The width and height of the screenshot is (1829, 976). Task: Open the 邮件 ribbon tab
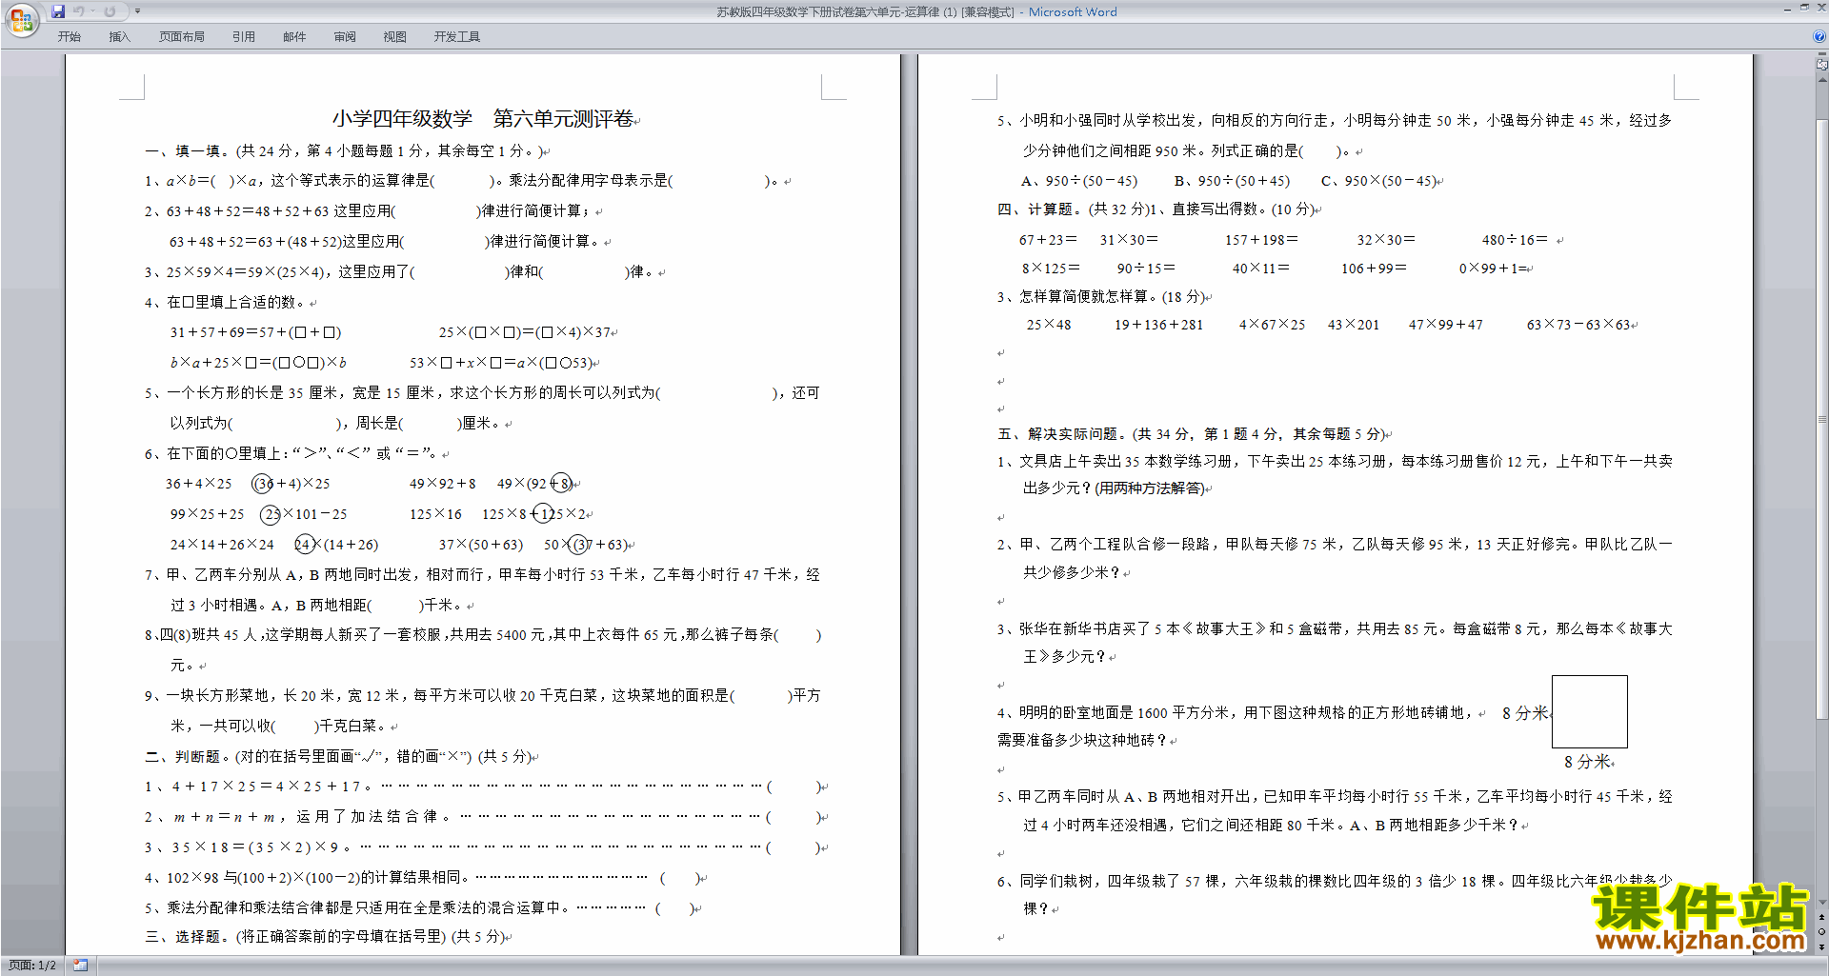(x=294, y=37)
